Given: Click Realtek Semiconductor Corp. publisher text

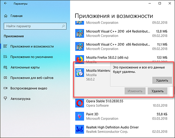Looking at the screenshot, I should (107, 132).
